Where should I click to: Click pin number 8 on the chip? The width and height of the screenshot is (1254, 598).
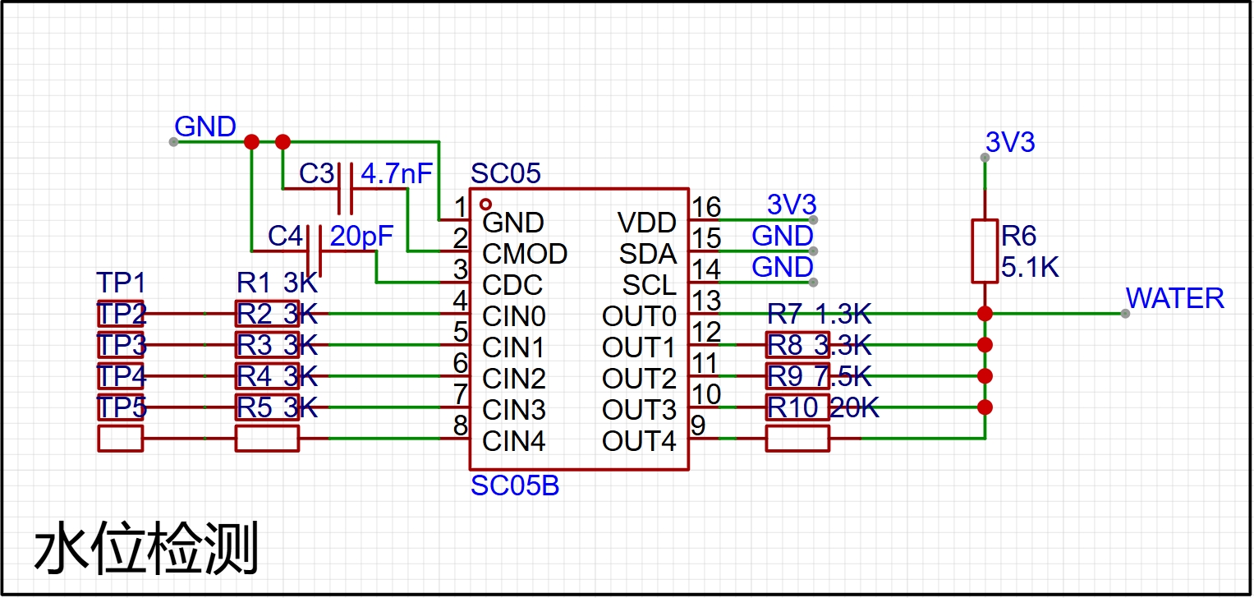pyautogui.click(x=461, y=425)
